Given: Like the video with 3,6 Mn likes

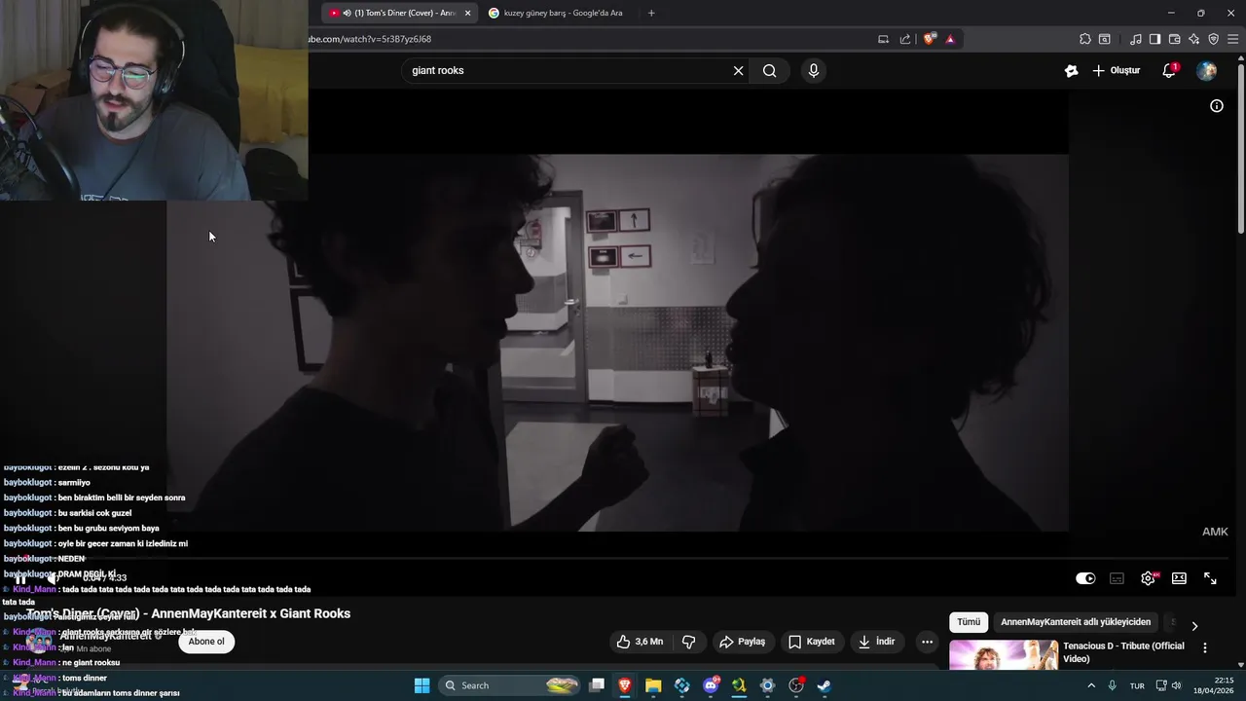Looking at the screenshot, I should coord(640,642).
